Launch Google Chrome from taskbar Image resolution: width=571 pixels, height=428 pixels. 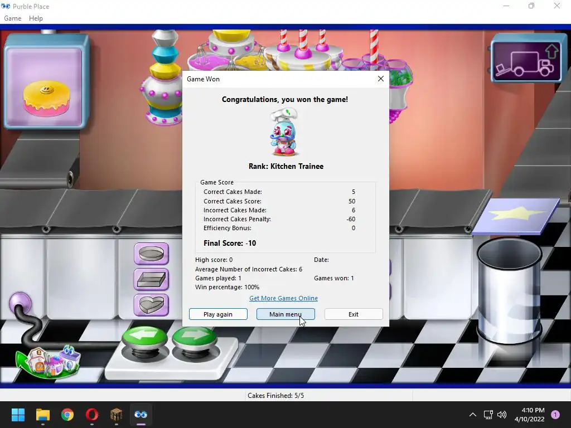point(67,415)
